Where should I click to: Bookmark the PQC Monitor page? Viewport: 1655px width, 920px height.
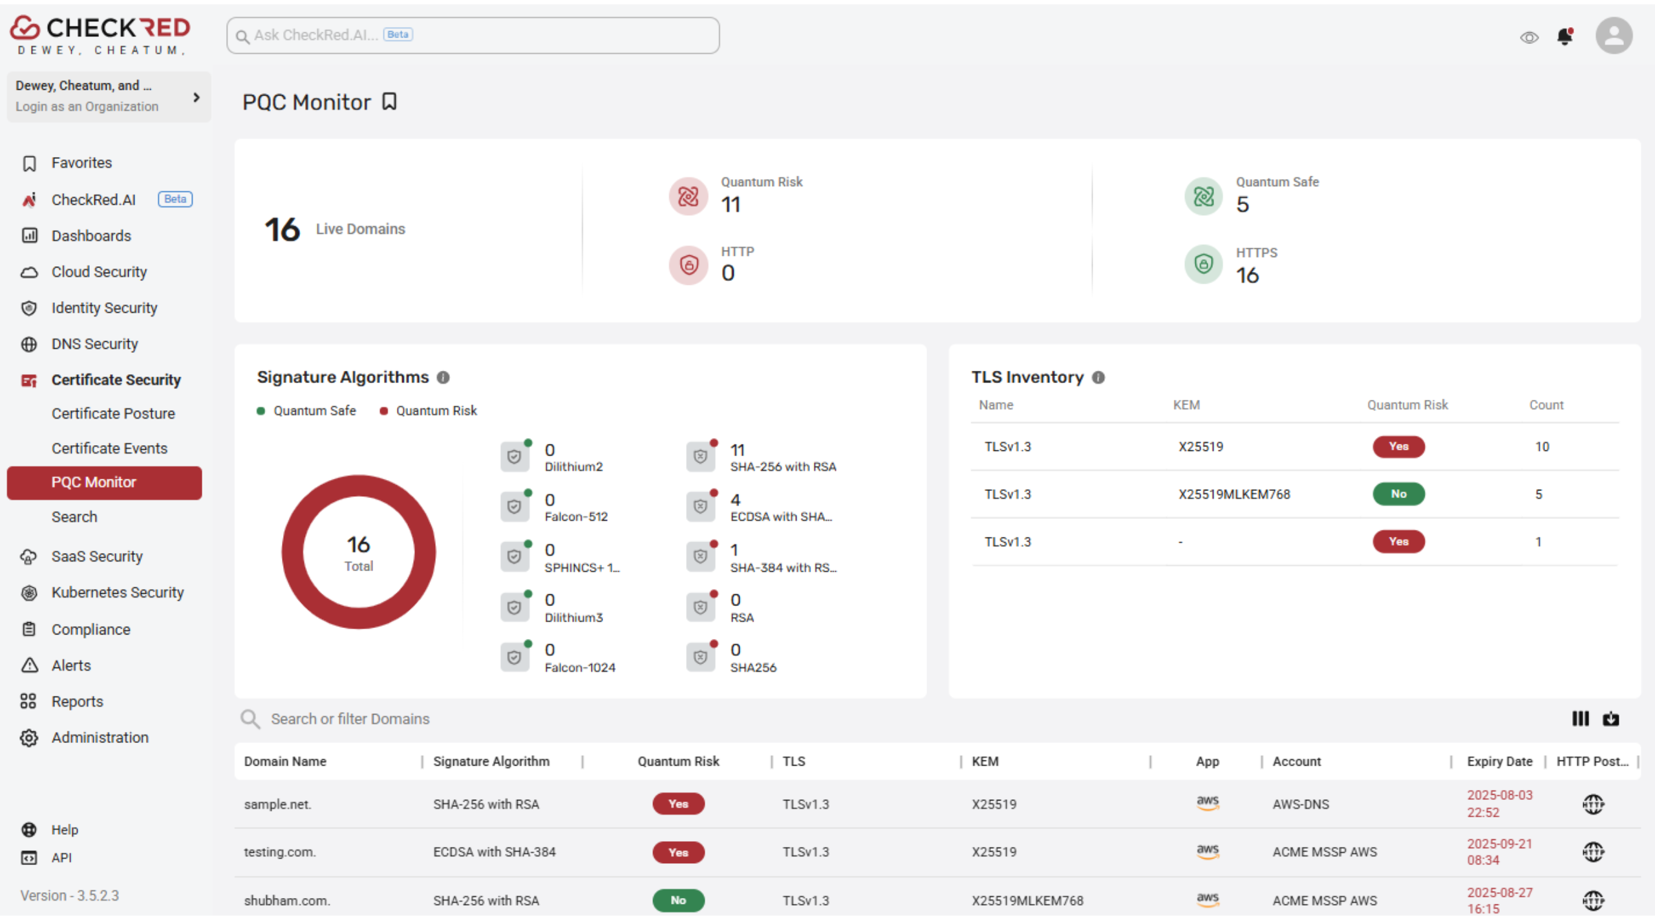point(389,102)
